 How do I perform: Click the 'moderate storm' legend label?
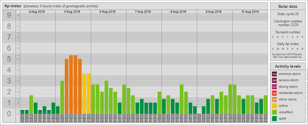point(291,93)
